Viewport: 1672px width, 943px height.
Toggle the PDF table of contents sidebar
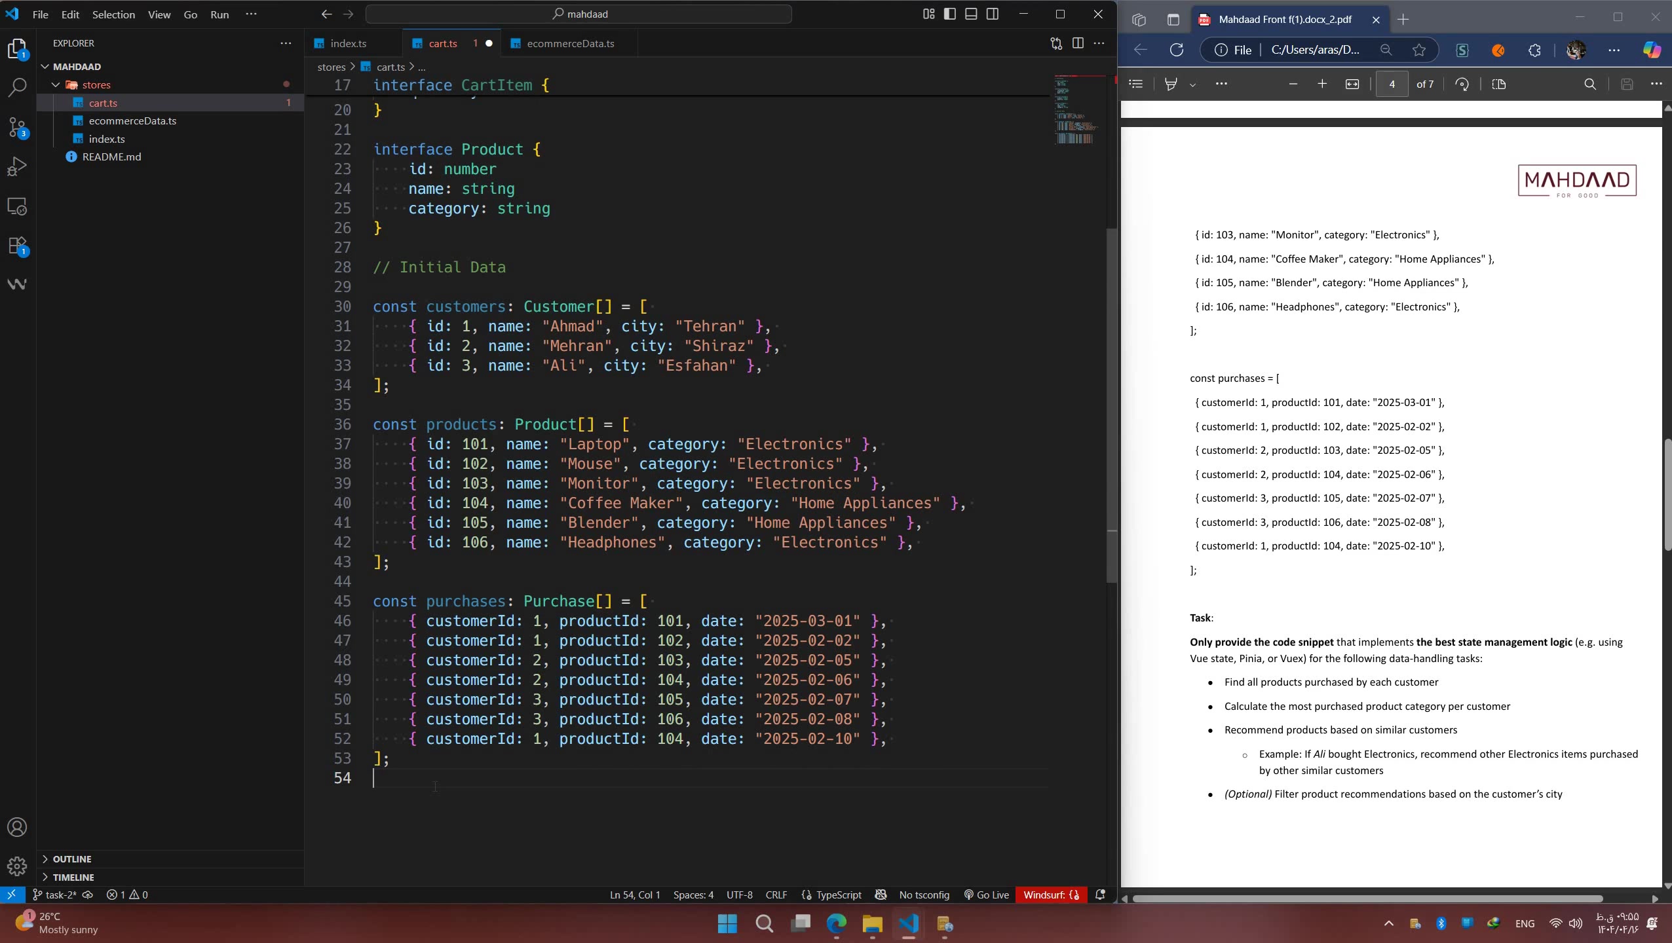click(x=1136, y=84)
